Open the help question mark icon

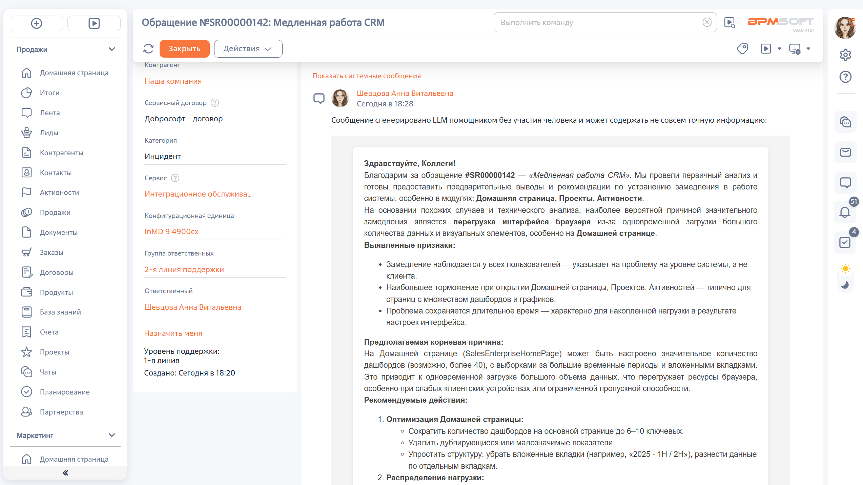click(x=845, y=77)
